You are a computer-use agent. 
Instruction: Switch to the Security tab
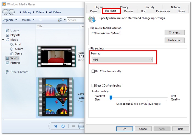pos(150,7)
